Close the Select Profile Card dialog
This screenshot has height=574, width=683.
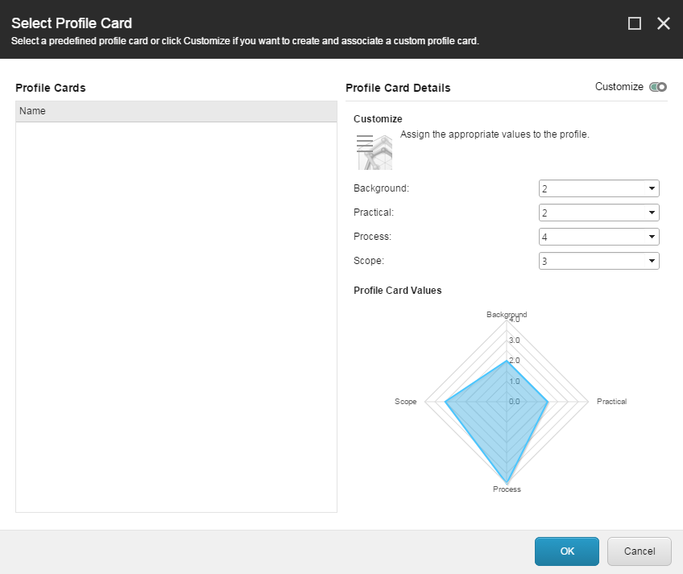[x=664, y=23]
